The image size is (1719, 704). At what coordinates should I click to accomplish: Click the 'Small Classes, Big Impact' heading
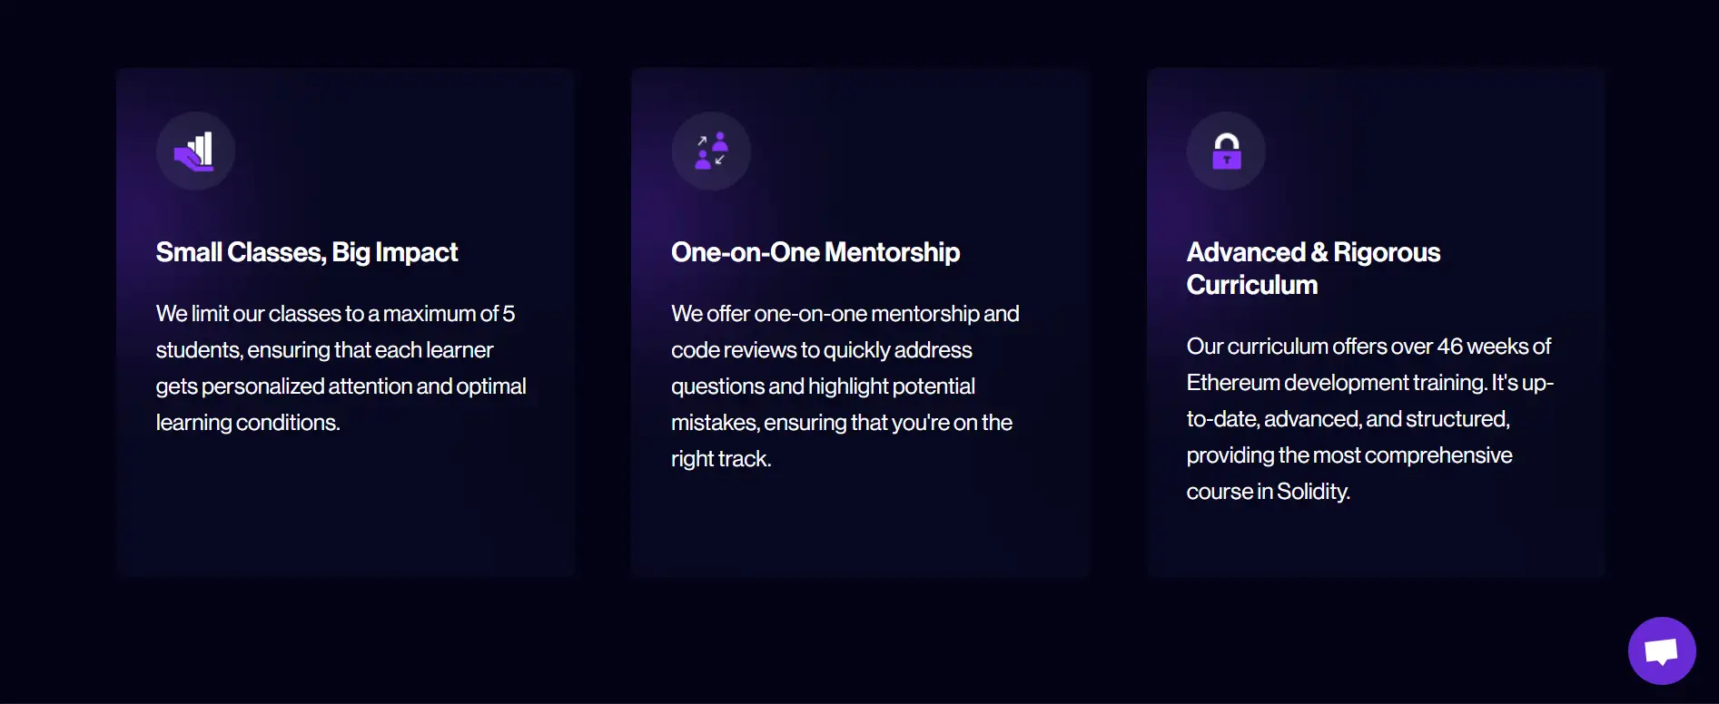(307, 252)
